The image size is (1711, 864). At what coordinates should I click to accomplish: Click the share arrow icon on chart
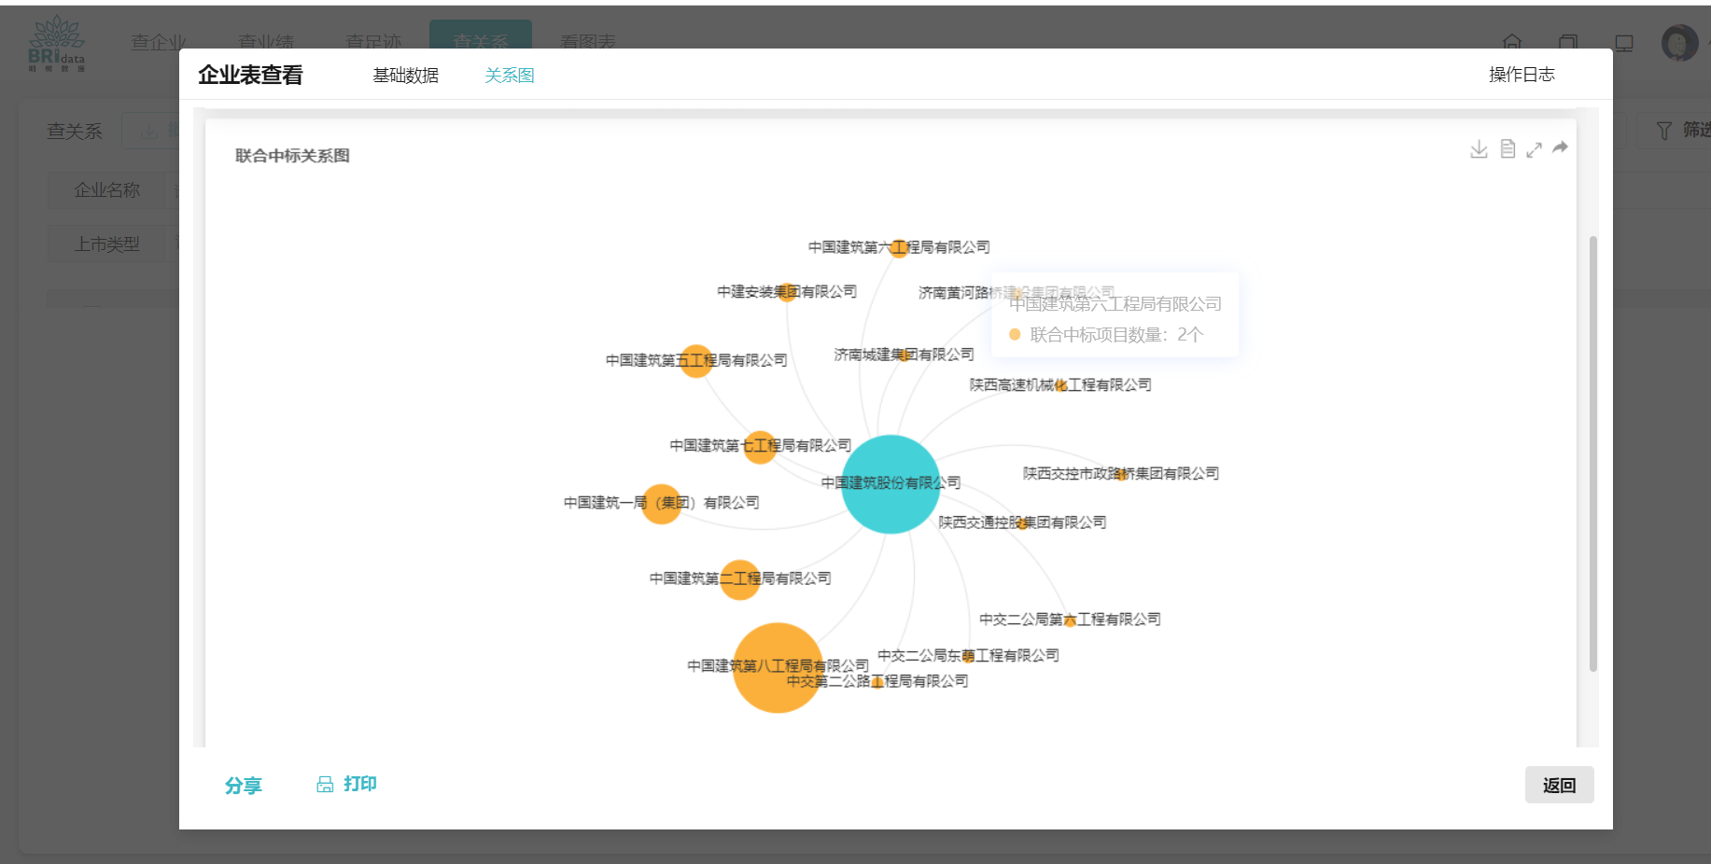[1560, 148]
